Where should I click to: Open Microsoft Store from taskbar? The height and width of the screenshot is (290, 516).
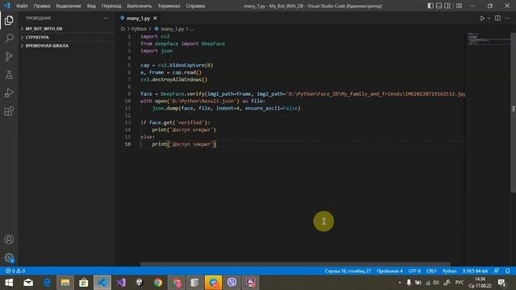84,283
